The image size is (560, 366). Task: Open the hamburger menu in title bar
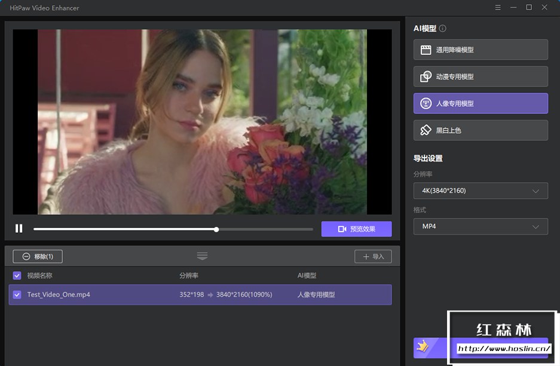[498, 8]
